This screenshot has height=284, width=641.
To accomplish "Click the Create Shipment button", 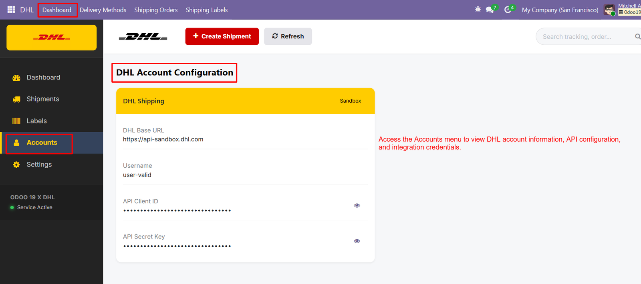I will [x=222, y=36].
